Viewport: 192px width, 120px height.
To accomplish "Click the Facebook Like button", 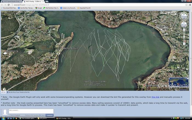I will click(4, 92).
